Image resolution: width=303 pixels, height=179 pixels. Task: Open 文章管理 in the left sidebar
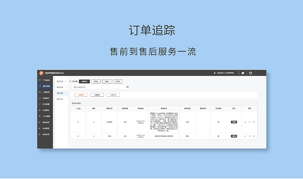pyautogui.click(x=45, y=110)
